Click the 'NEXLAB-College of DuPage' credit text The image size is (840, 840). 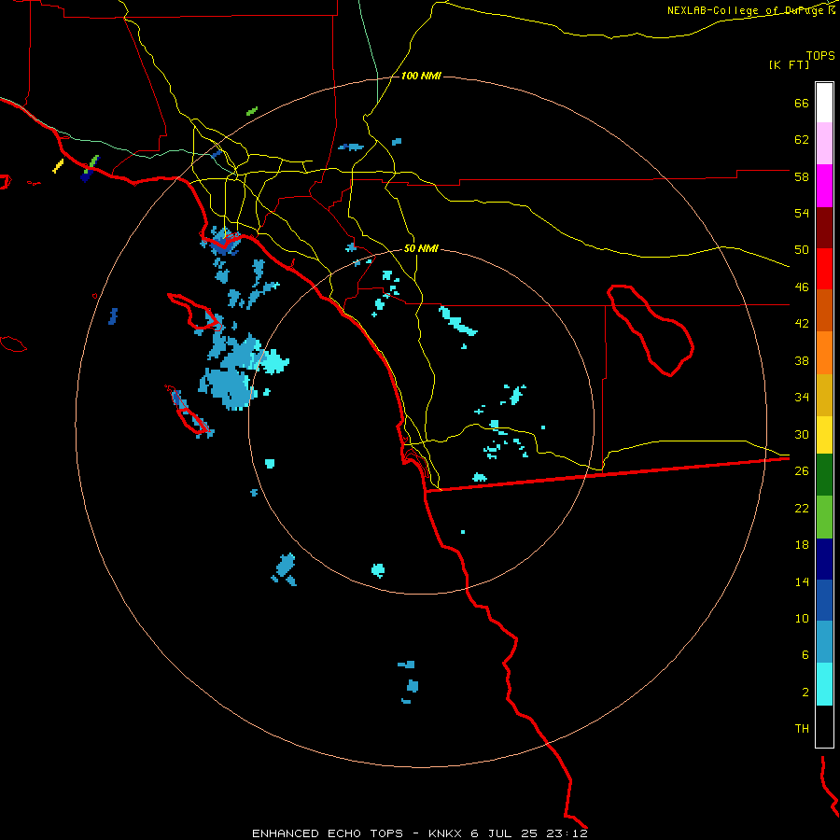[747, 10]
